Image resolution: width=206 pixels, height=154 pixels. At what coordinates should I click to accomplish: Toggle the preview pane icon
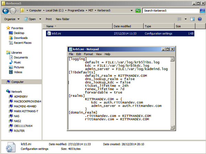pos(193,19)
